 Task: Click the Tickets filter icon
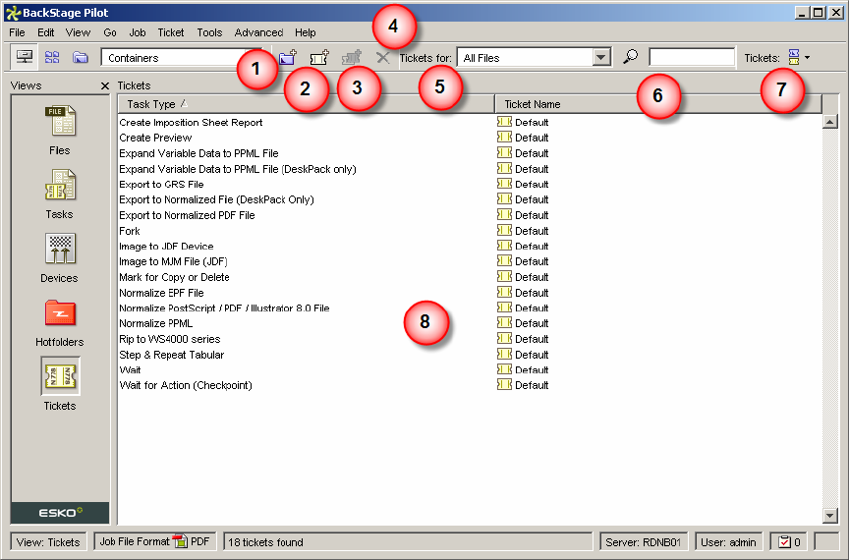794,57
